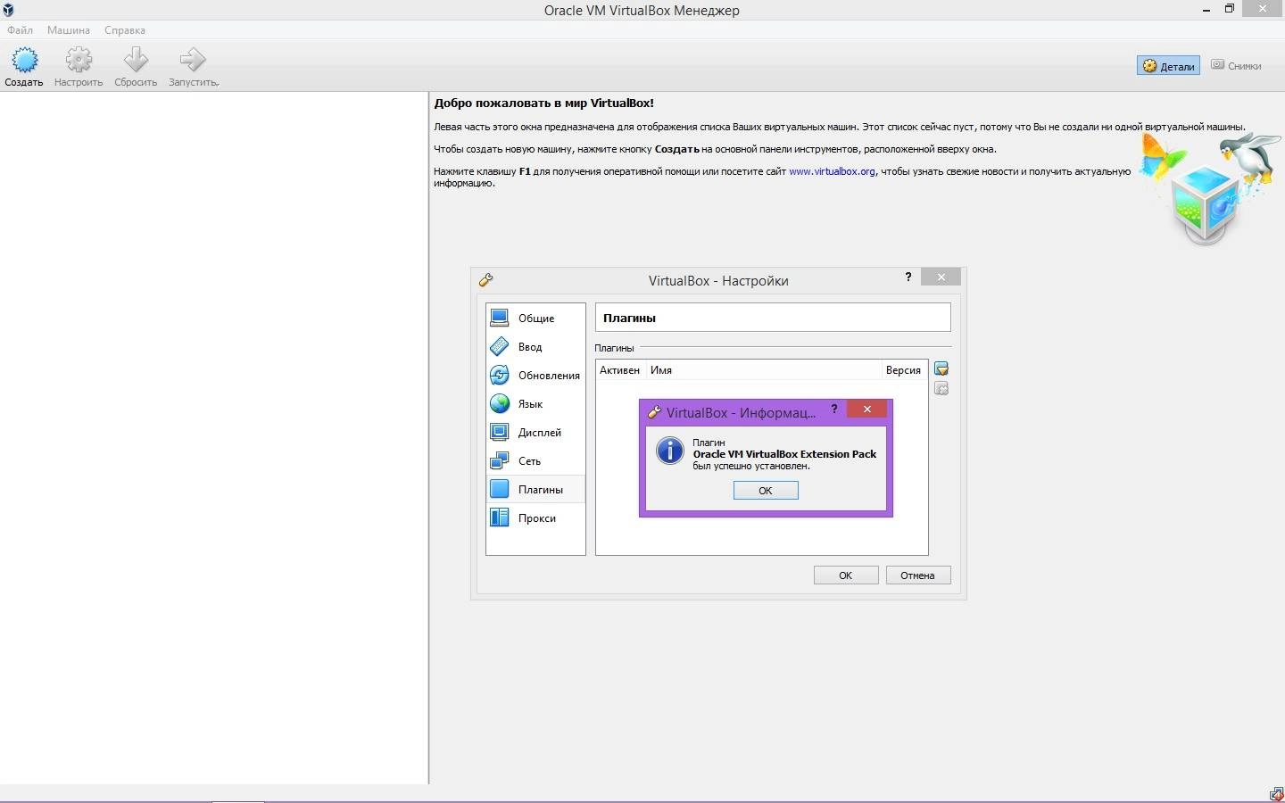Select the Плагины settings category
The image size is (1285, 803).
(535, 490)
